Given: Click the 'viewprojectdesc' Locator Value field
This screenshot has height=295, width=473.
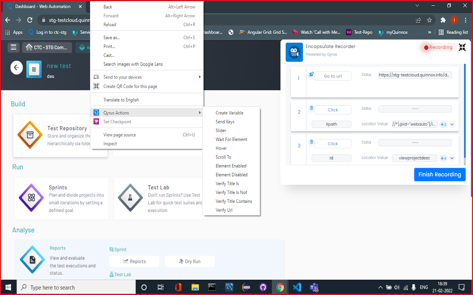Looking at the screenshot, I should click(x=415, y=157).
